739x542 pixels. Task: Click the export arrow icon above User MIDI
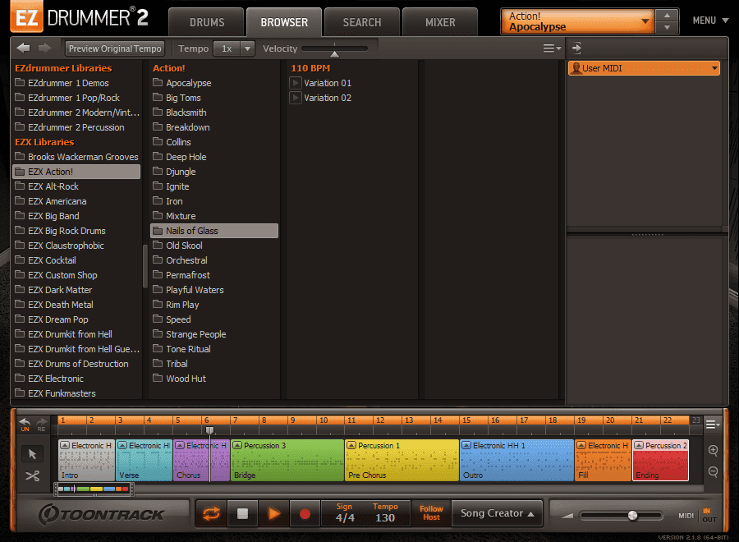coord(576,48)
